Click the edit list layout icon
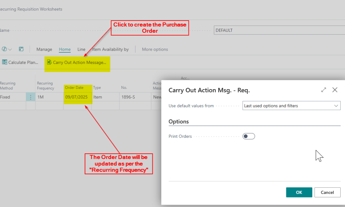This screenshot has width=345, height=207. 21,49
